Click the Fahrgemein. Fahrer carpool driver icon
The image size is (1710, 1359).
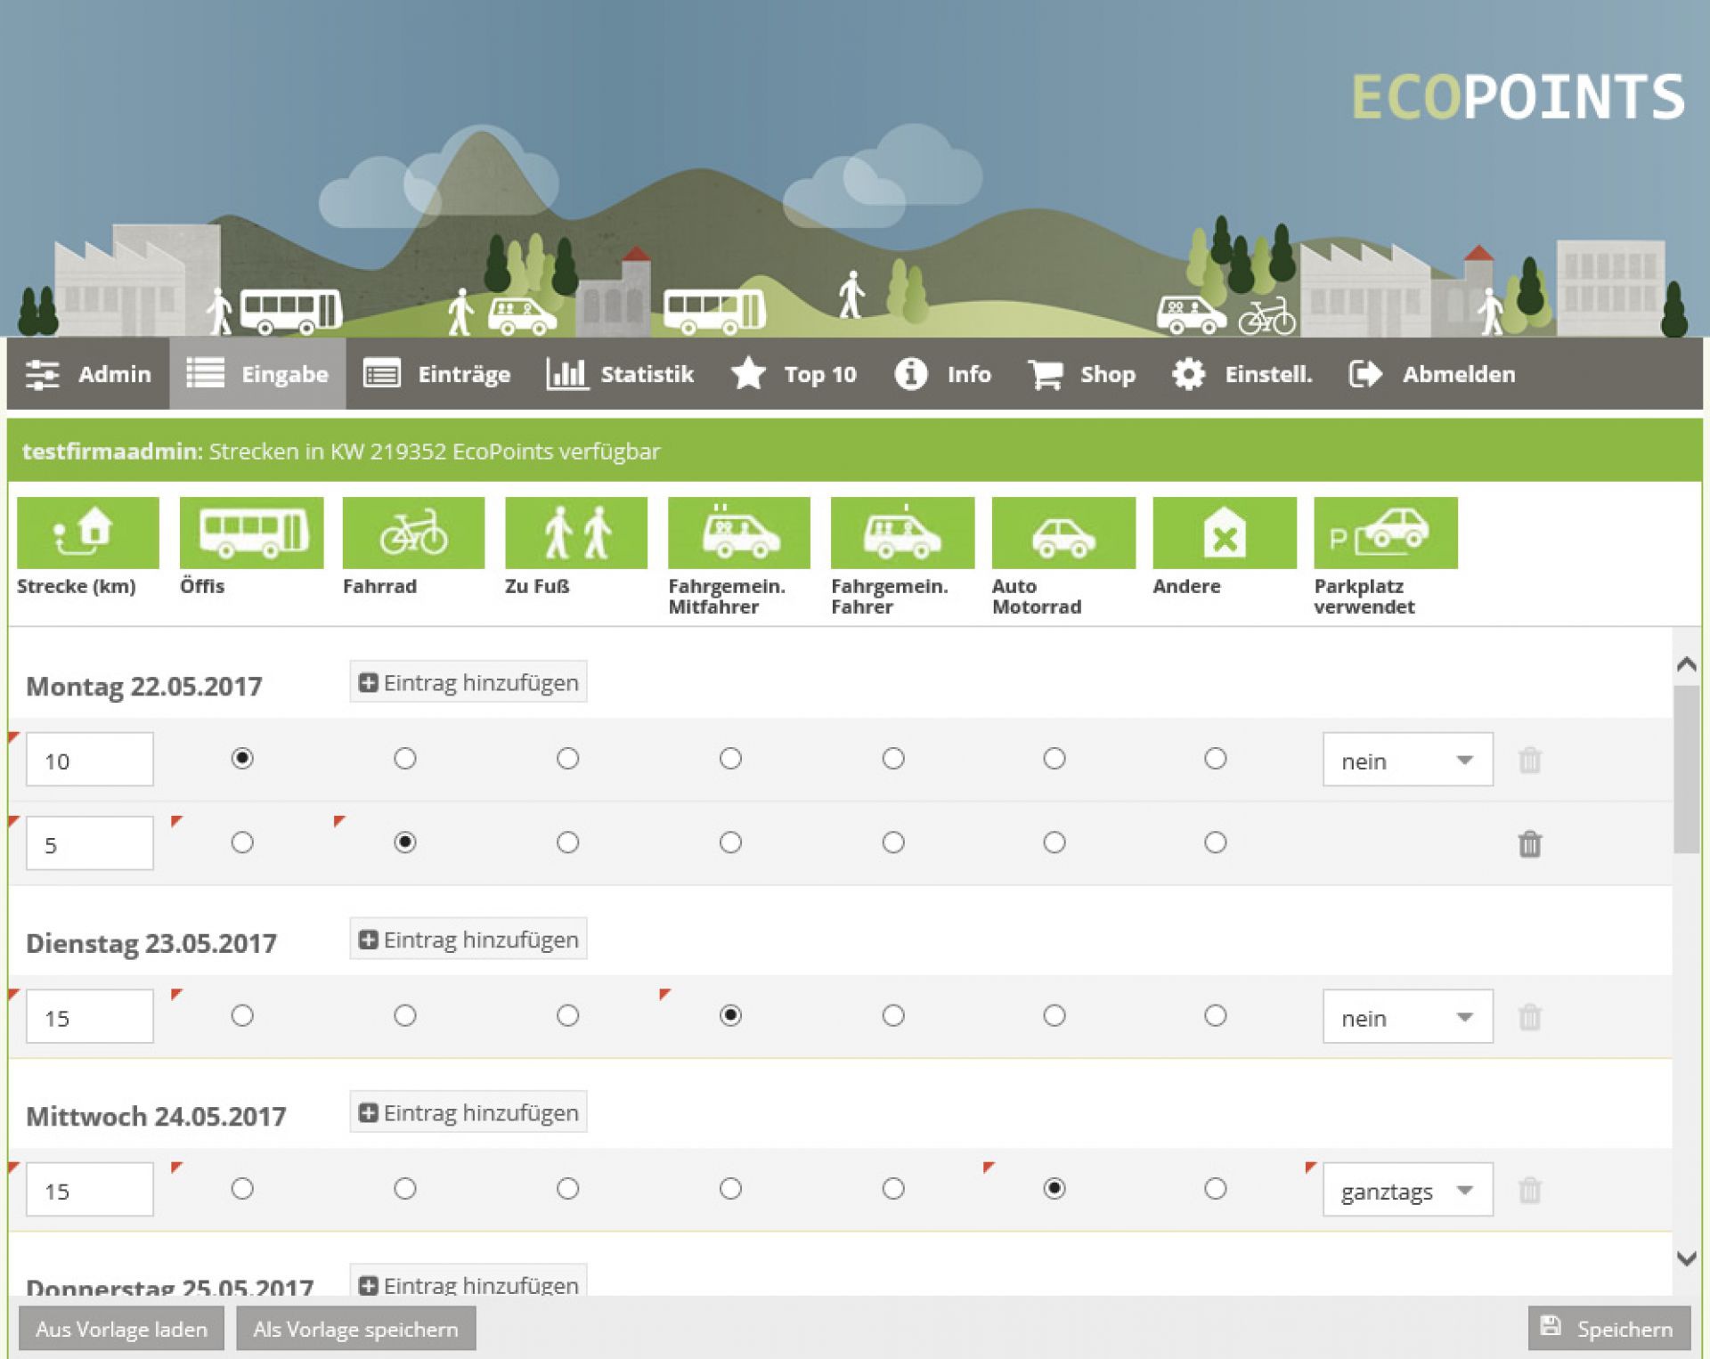click(x=902, y=533)
